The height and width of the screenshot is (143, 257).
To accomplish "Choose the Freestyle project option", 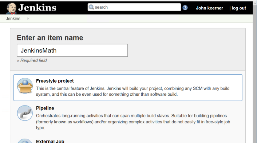I will [x=128, y=88].
